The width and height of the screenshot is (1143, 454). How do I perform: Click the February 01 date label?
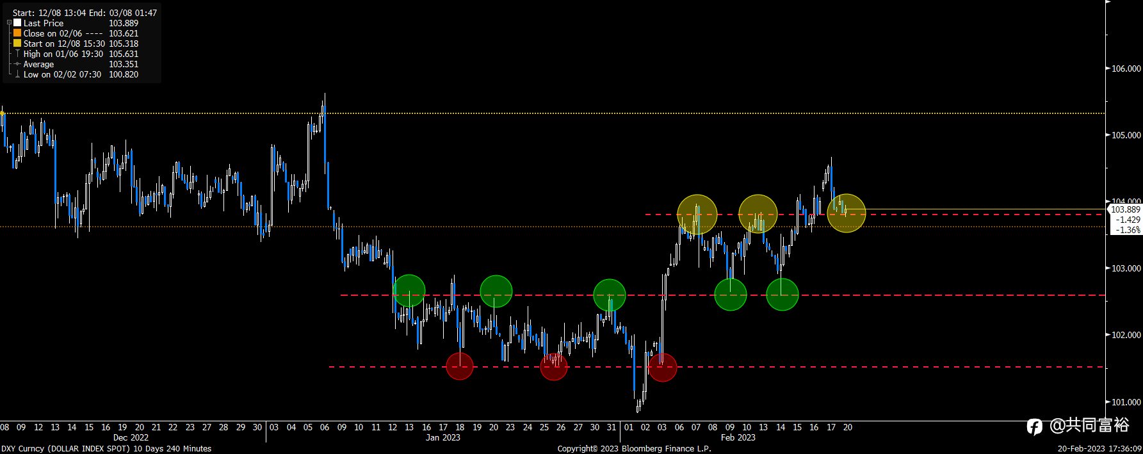point(629,427)
